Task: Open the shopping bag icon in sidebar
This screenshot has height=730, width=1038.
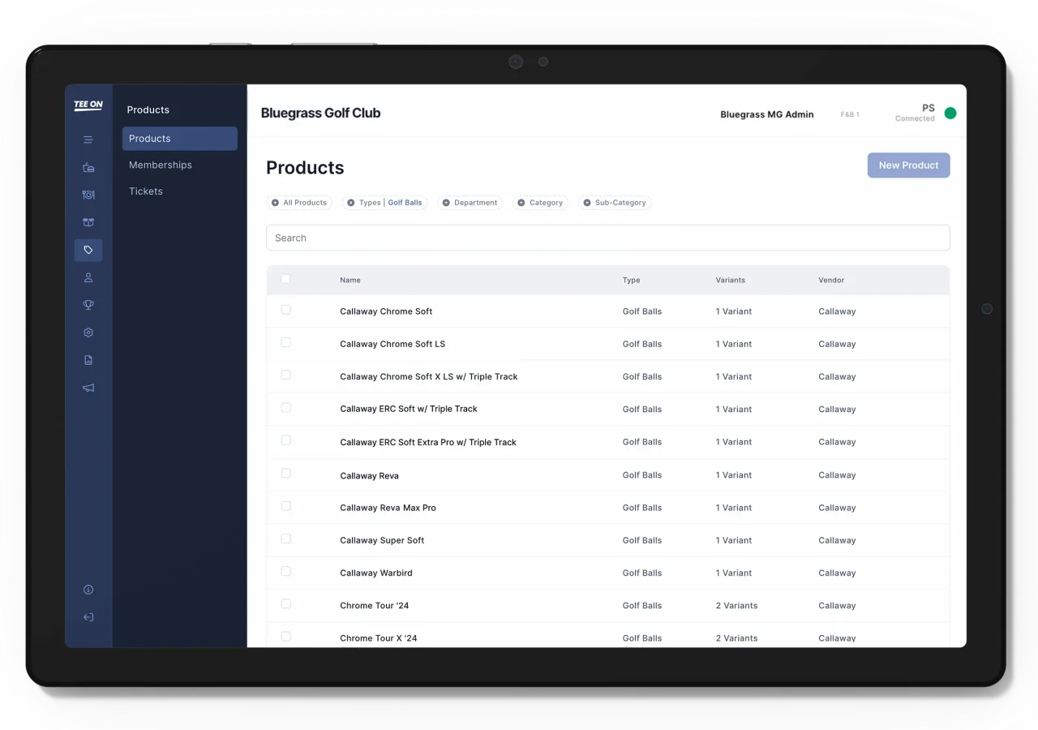Action: [x=88, y=168]
